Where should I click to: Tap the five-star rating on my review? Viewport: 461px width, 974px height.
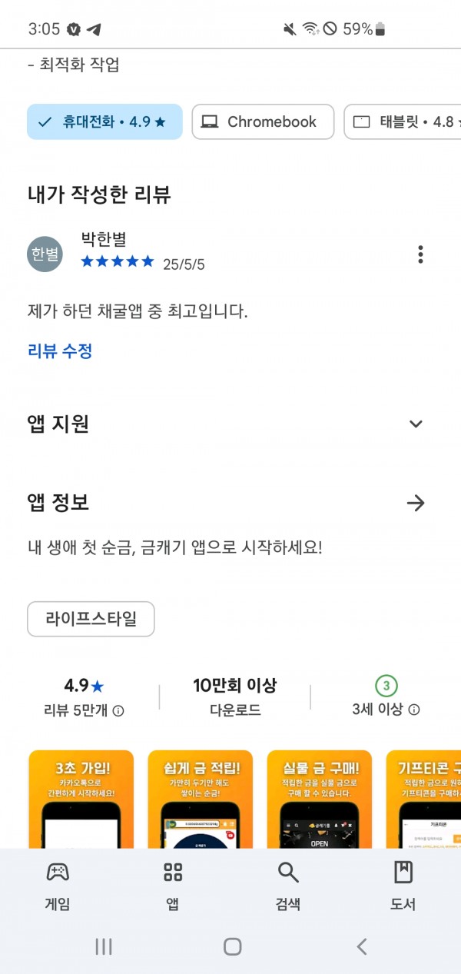point(118,262)
